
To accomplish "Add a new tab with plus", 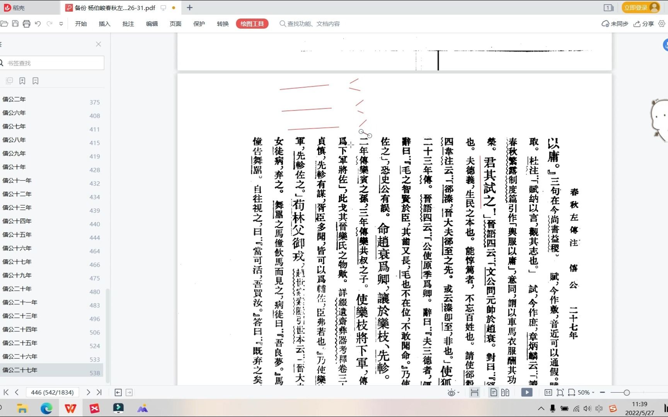I will tap(189, 8).
